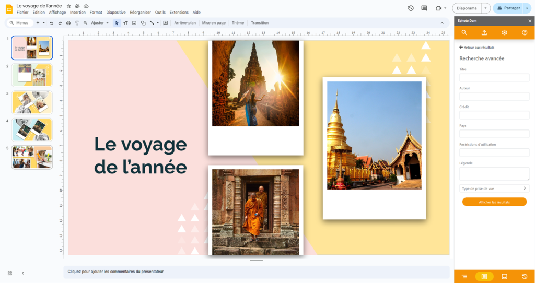This screenshot has height=283, width=535.
Task: Open Ephoto Dam search icon
Action: [464, 33]
